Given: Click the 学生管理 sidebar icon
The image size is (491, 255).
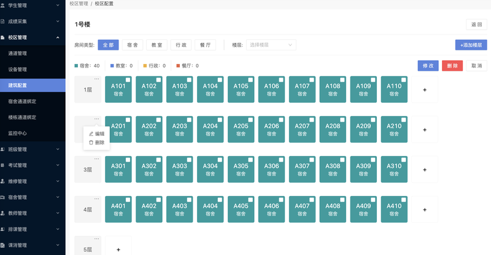Looking at the screenshot, I should click(2, 6).
